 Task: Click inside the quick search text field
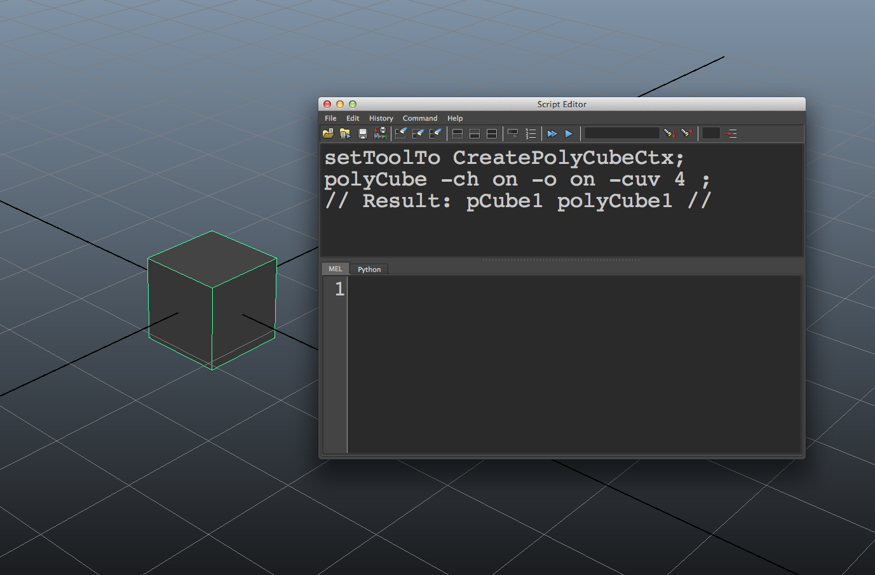pos(621,133)
